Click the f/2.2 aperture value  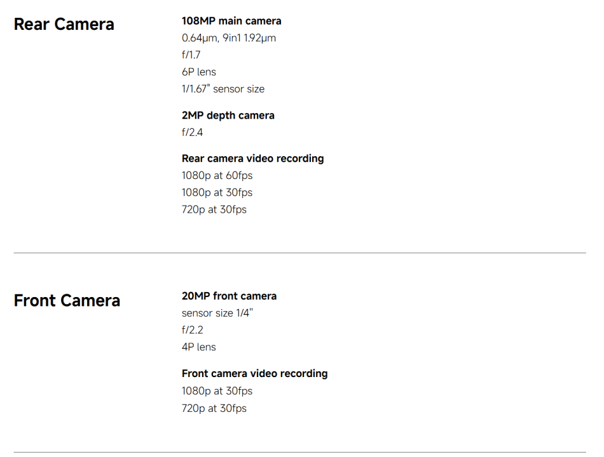[x=193, y=330]
